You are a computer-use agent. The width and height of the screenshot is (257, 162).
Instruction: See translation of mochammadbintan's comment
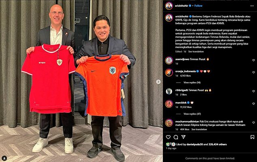199,130
